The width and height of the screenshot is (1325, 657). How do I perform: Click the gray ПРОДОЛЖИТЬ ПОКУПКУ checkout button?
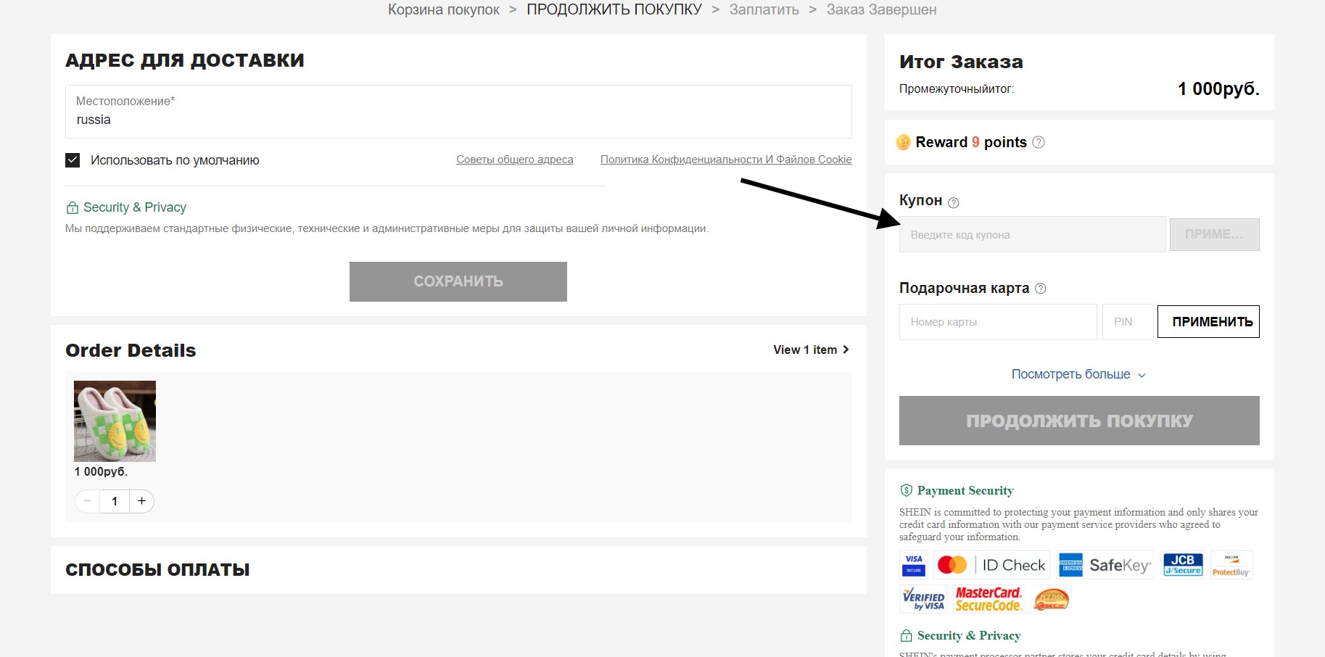(1079, 421)
